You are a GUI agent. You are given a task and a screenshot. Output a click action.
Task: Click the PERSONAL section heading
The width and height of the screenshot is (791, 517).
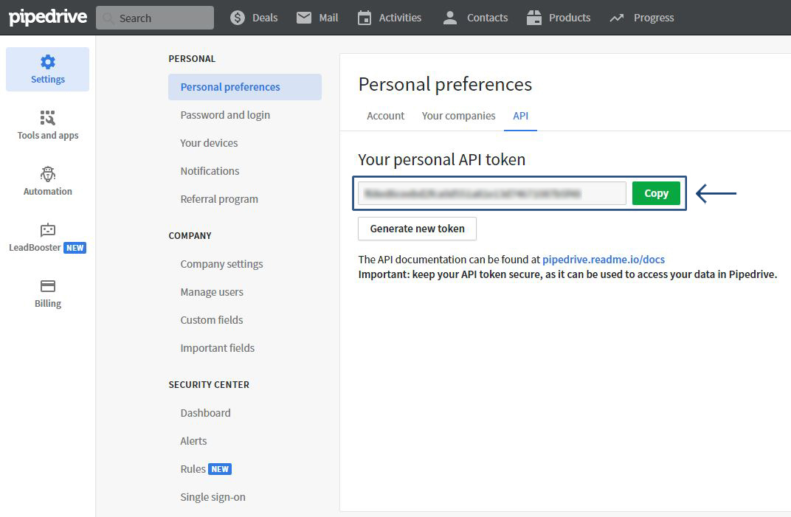pyautogui.click(x=192, y=58)
